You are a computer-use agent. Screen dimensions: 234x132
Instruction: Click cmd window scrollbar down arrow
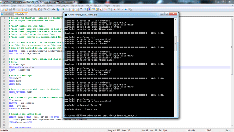coord(176,115)
